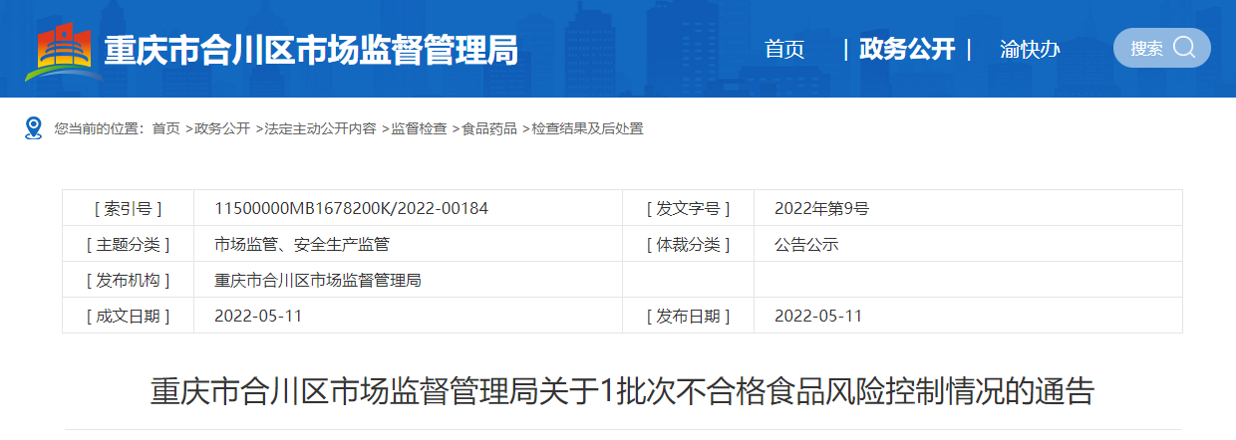Click the [ 发布机构 ] label cell

tap(128, 280)
